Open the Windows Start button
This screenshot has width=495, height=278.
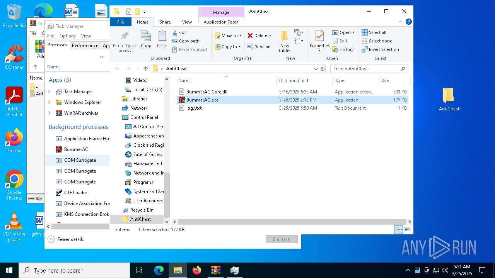click(x=9, y=270)
